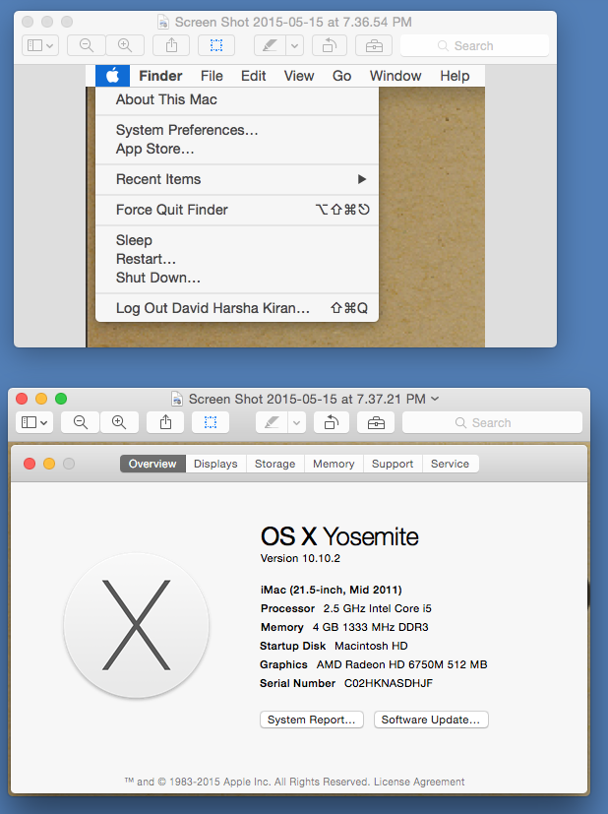Image resolution: width=608 pixels, height=814 pixels.
Task: Open sidebar view menu in 7.37.21 PM window
Action: [34, 422]
